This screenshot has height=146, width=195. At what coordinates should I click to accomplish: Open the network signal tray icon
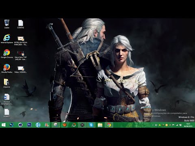point(177,125)
